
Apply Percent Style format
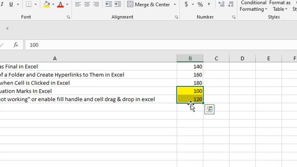click(x=200, y=4)
